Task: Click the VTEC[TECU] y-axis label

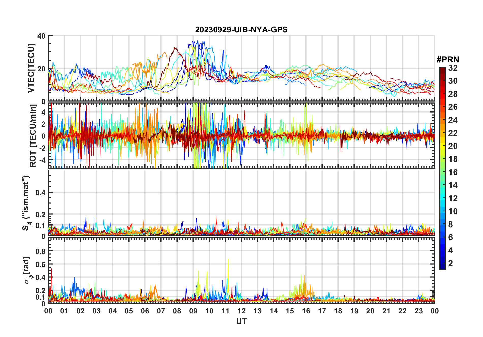Action: click(31, 68)
